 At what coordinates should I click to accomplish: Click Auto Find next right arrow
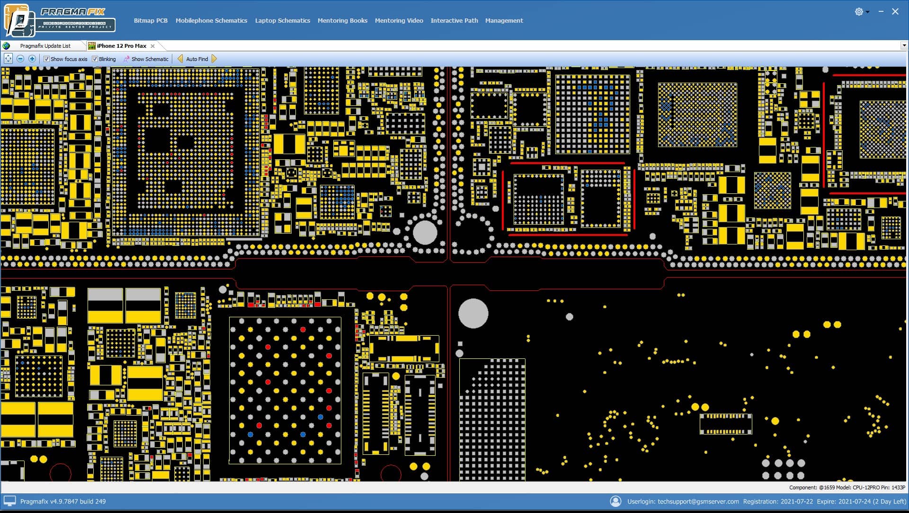(214, 59)
